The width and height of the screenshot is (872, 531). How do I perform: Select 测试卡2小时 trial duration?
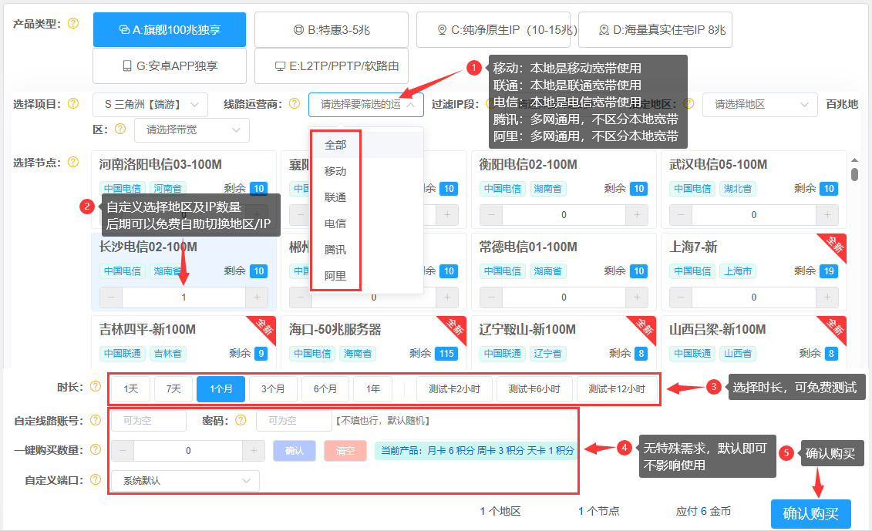[454, 389]
